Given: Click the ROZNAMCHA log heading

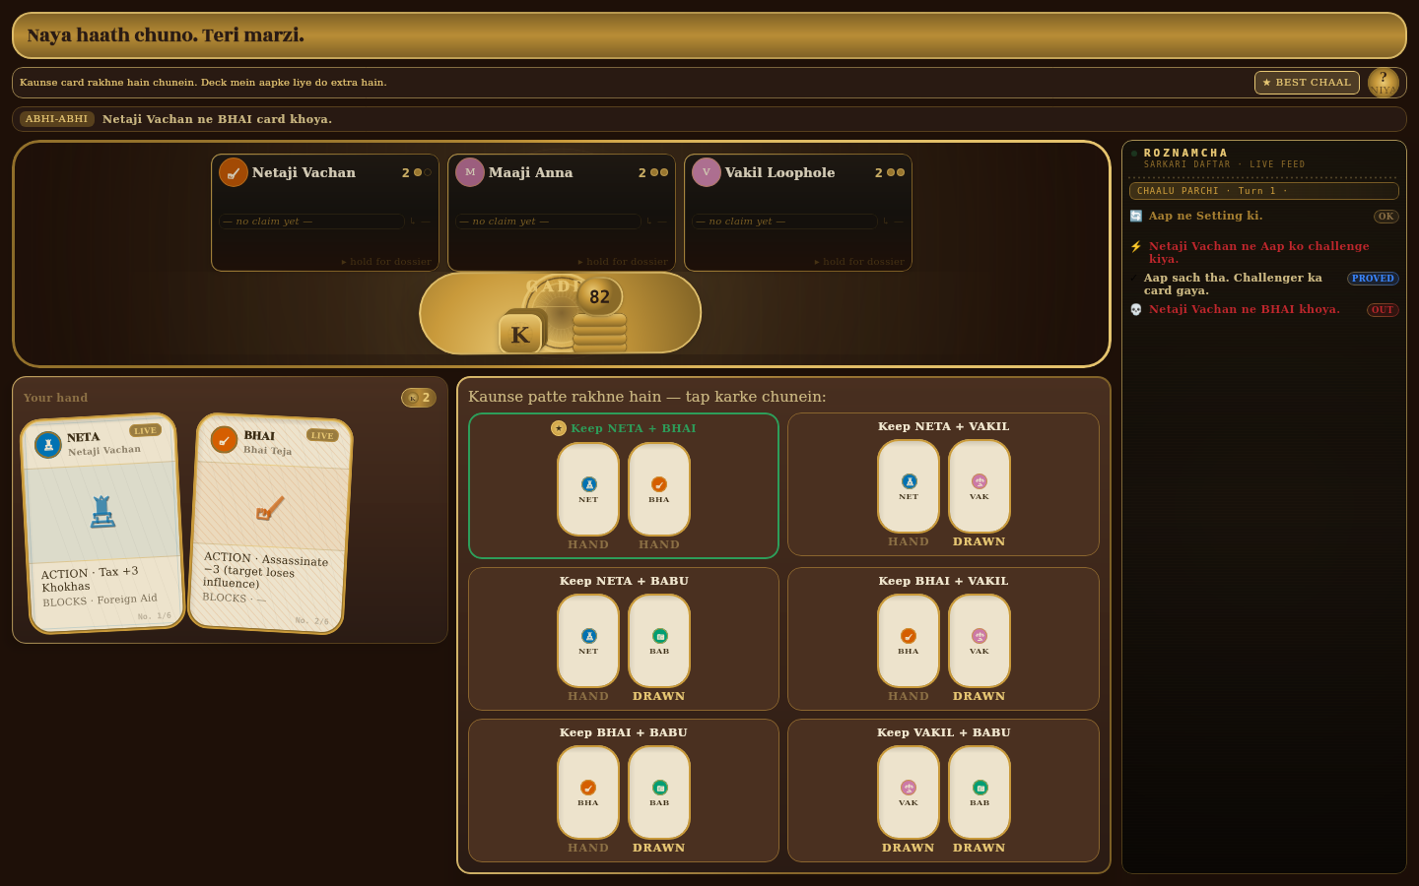Looking at the screenshot, I should [x=1186, y=153].
